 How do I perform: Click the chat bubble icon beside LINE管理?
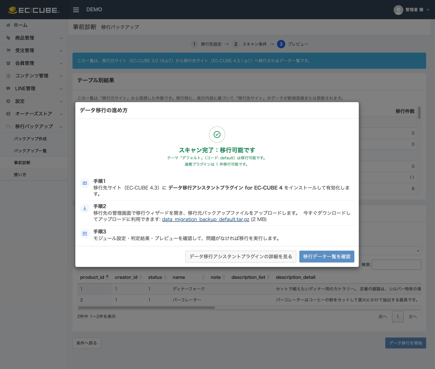[8, 88]
